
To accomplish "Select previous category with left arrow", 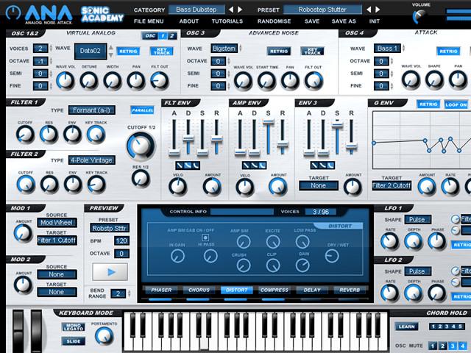I will 231,10.
